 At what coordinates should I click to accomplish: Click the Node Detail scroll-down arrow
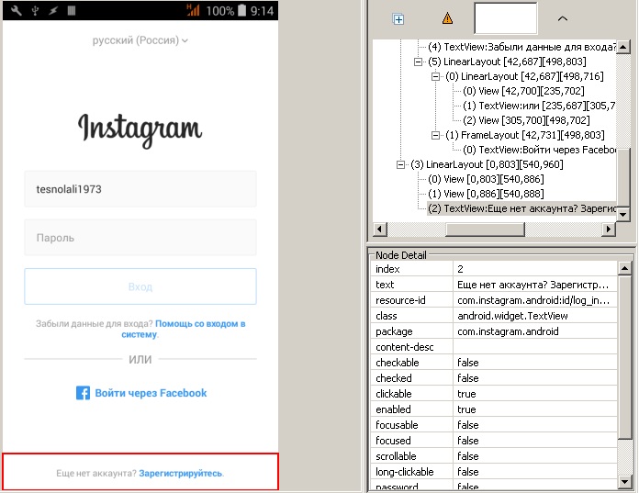(x=624, y=482)
